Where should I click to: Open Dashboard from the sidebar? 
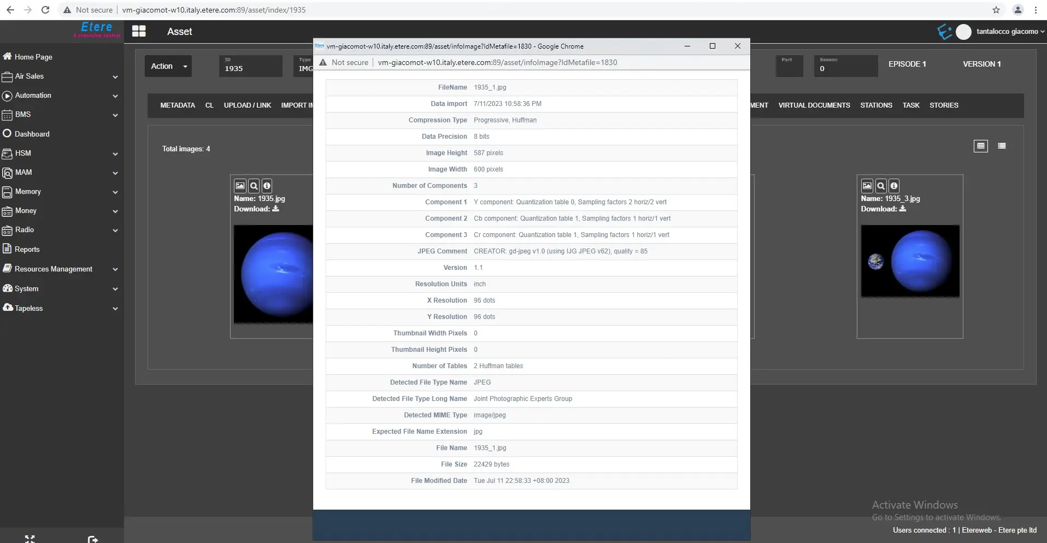[32, 134]
